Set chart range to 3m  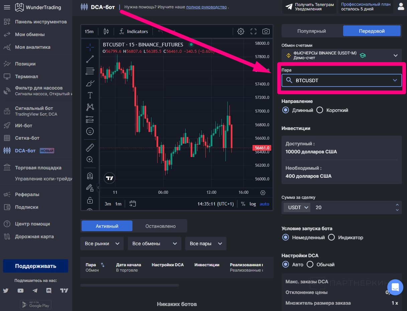108,204
